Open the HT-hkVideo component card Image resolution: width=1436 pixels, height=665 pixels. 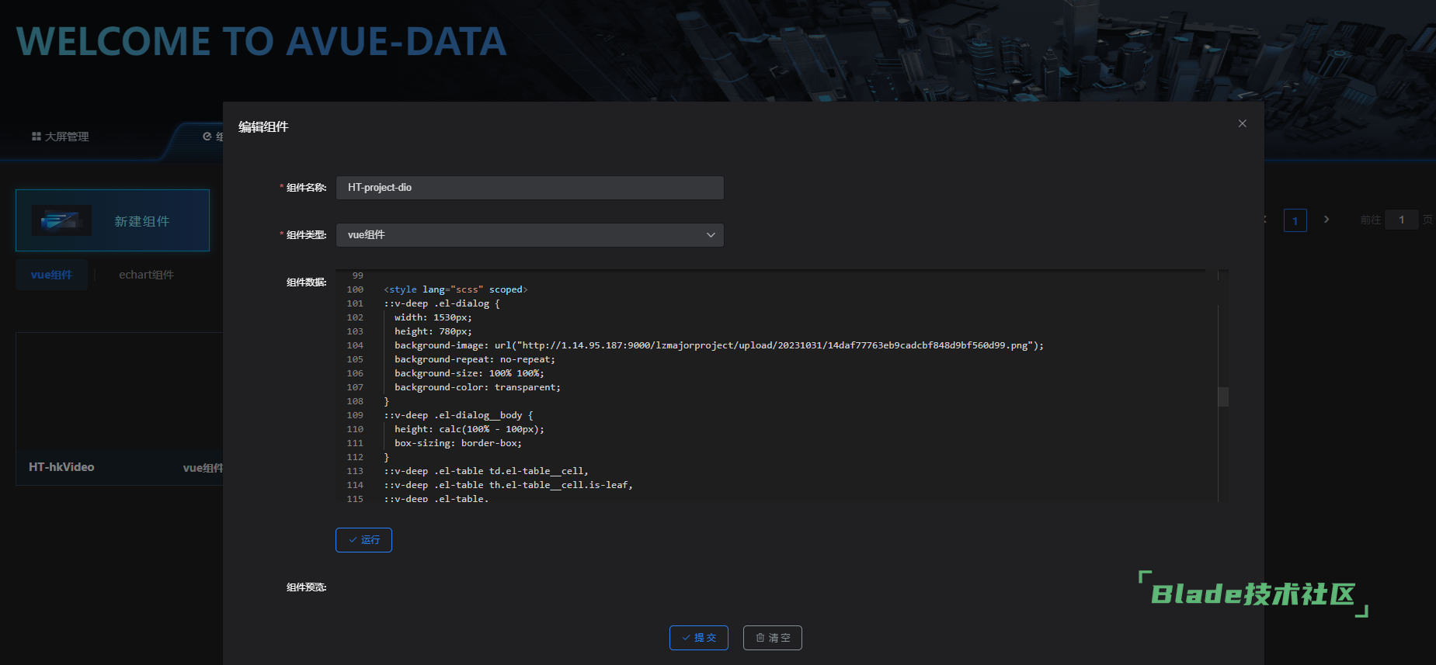tap(120, 409)
